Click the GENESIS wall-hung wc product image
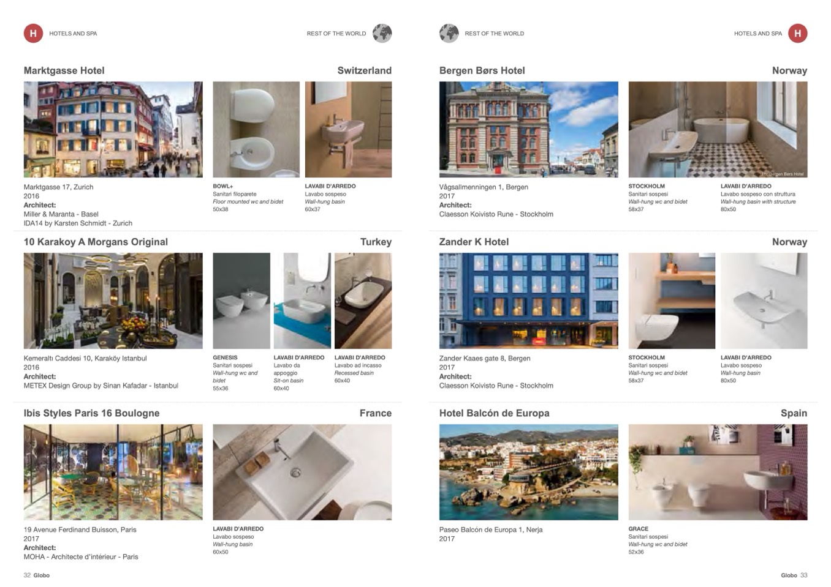This screenshot has height=587, width=831. [241, 301]
